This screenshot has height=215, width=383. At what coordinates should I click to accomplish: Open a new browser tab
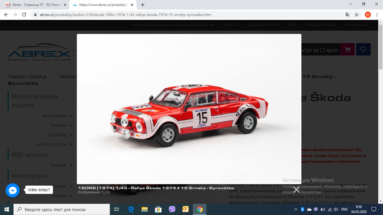pyautogui.click(x=143, y=5)
